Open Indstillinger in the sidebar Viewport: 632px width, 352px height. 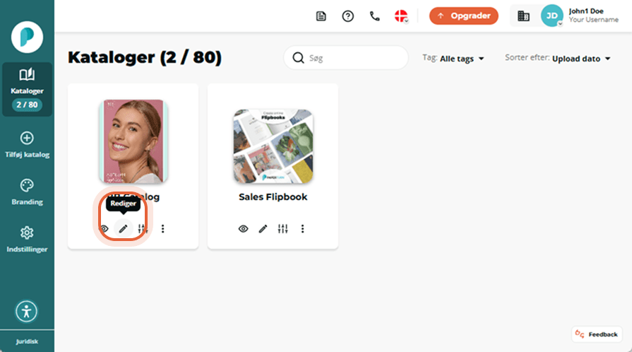(27, 240)
